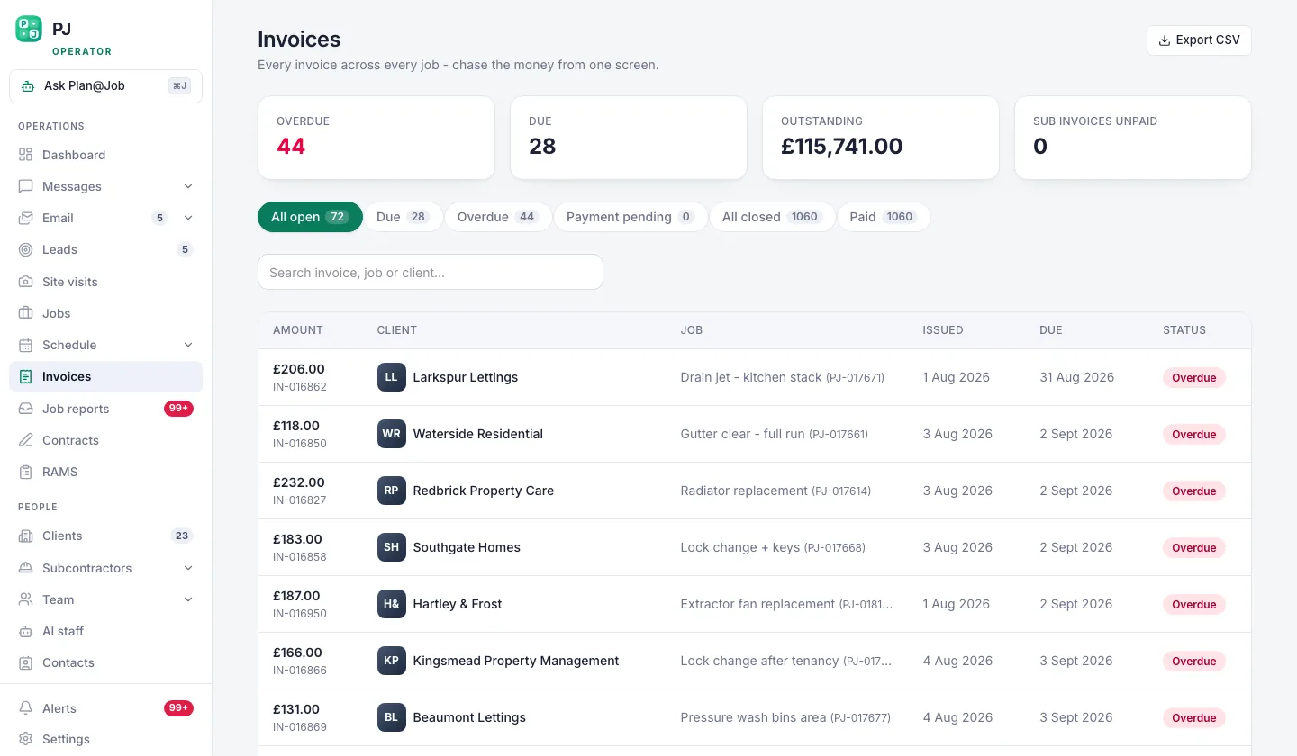Click the Invoices document icon
1297x756 pixels.
click(x=25, y=376)
